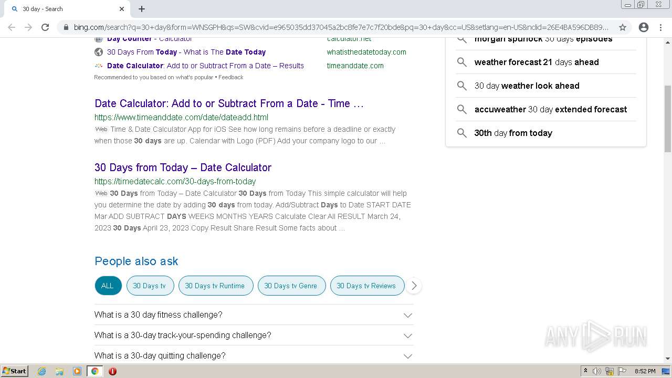Click the timeanddate.com/date/dateadd.html URL
Viewport: 672px width, 378px height.
pos(181,117)
